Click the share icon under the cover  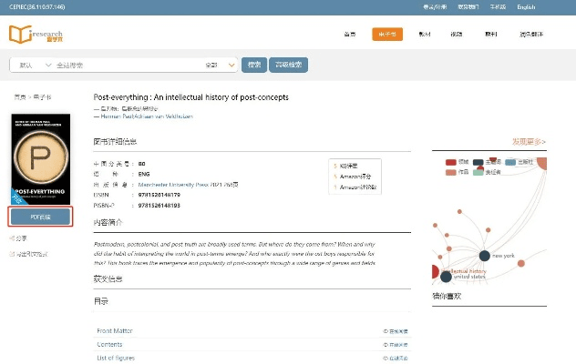[12, 238]
